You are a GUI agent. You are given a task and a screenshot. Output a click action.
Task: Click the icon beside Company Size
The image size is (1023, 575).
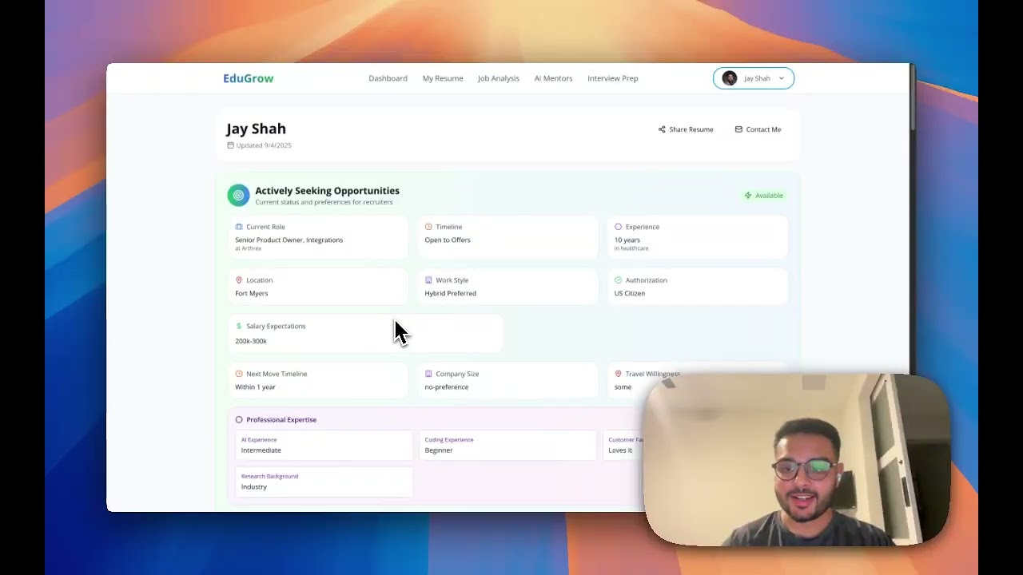tap(428, 374)
